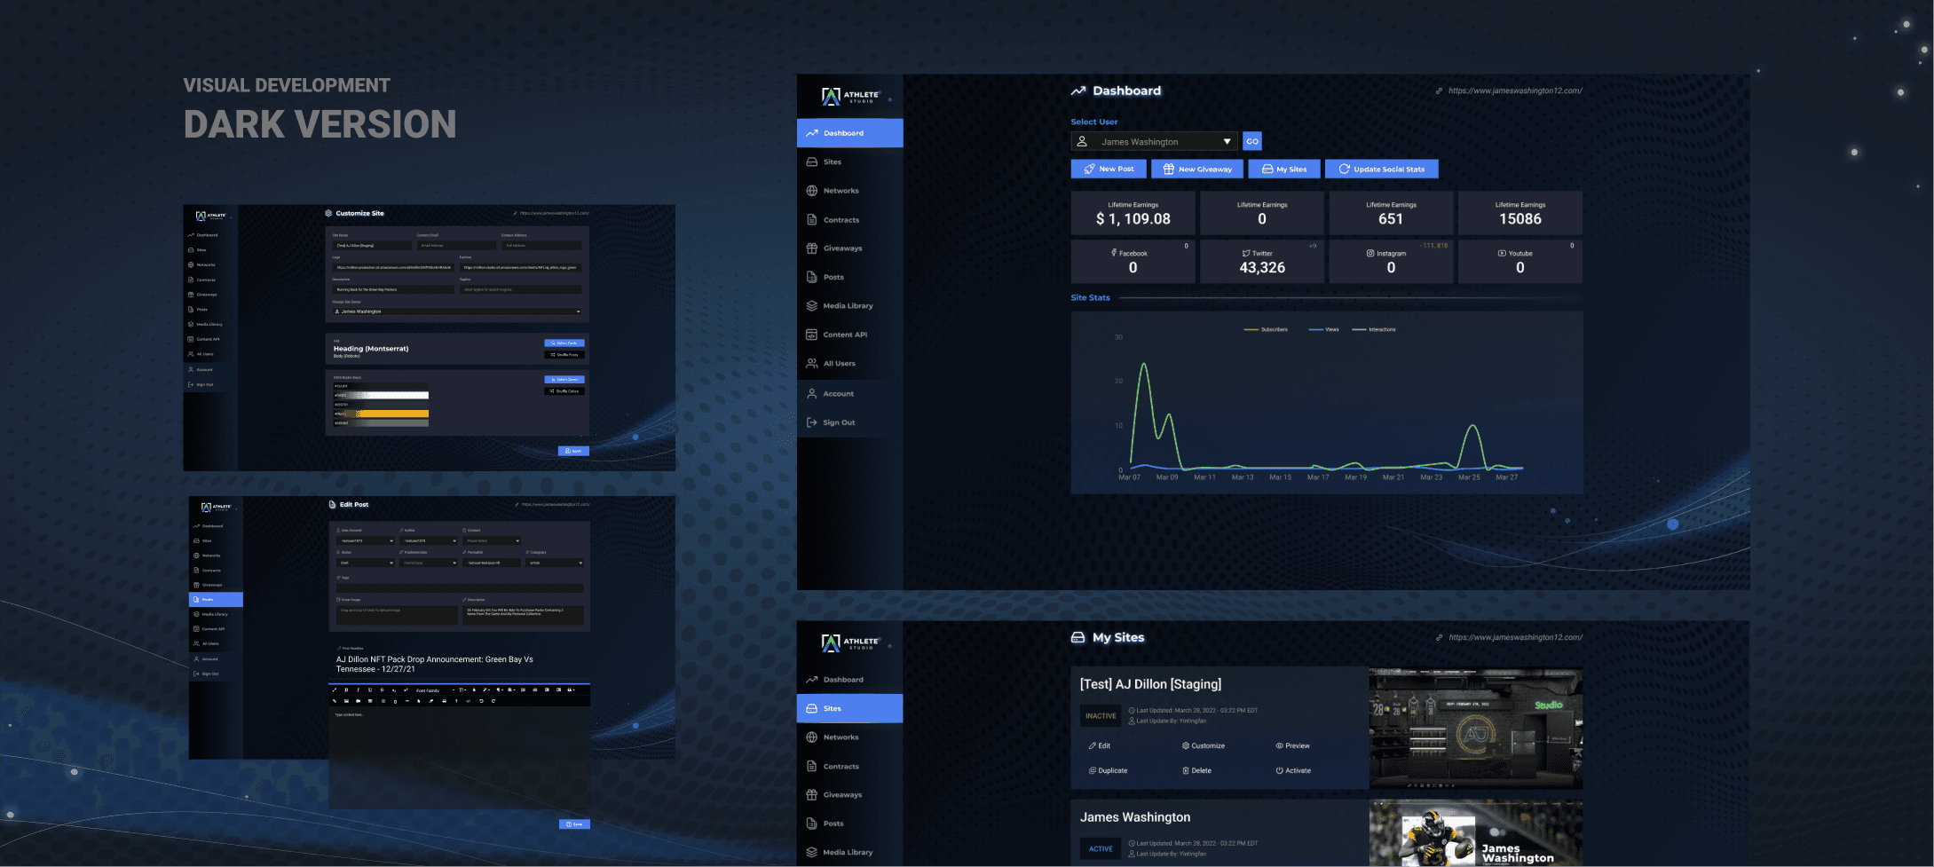Open Font Family dropdown in post editor

click(434, 690)
